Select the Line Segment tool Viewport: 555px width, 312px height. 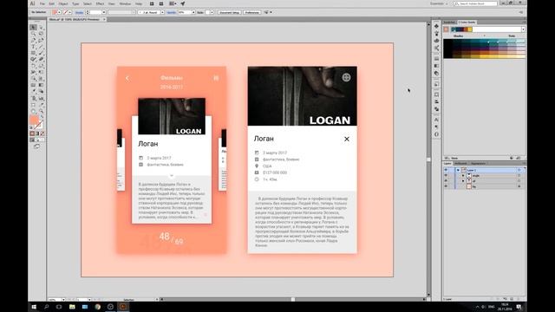click(x=42, y=46)
